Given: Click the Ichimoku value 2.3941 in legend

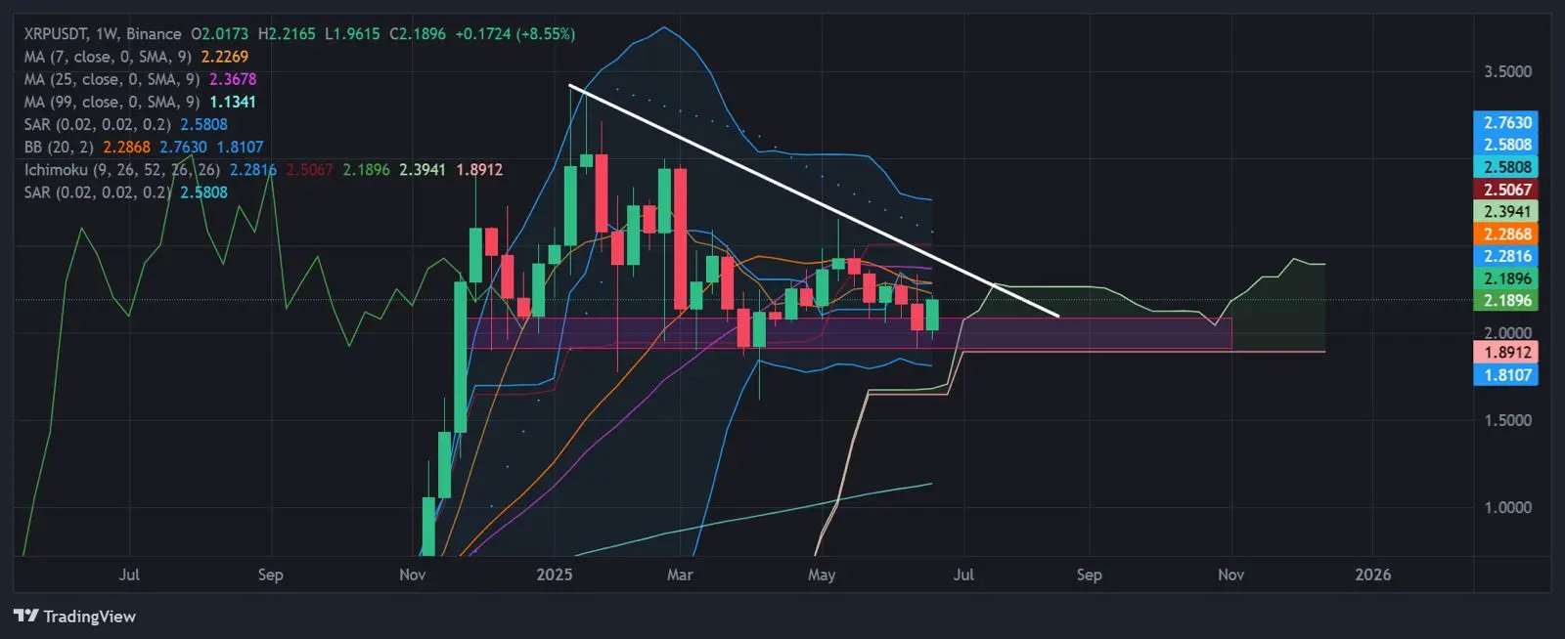Looking at the screenshot, I should (x=423, y=170).
